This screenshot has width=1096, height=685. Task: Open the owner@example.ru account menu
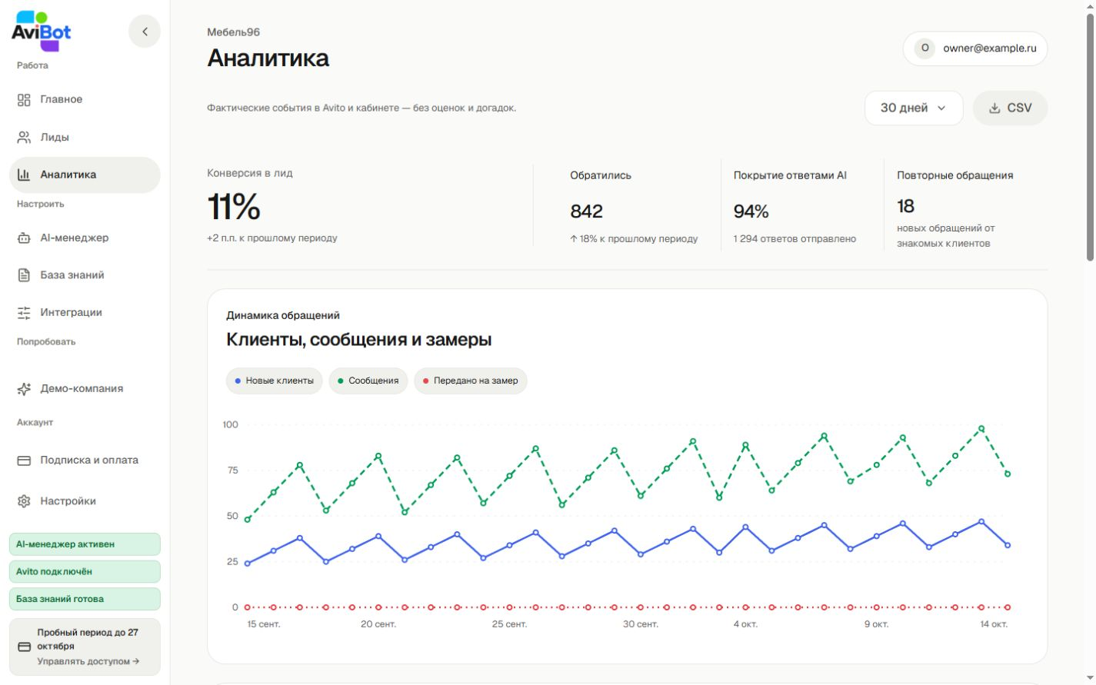click(x=975, y=48)
